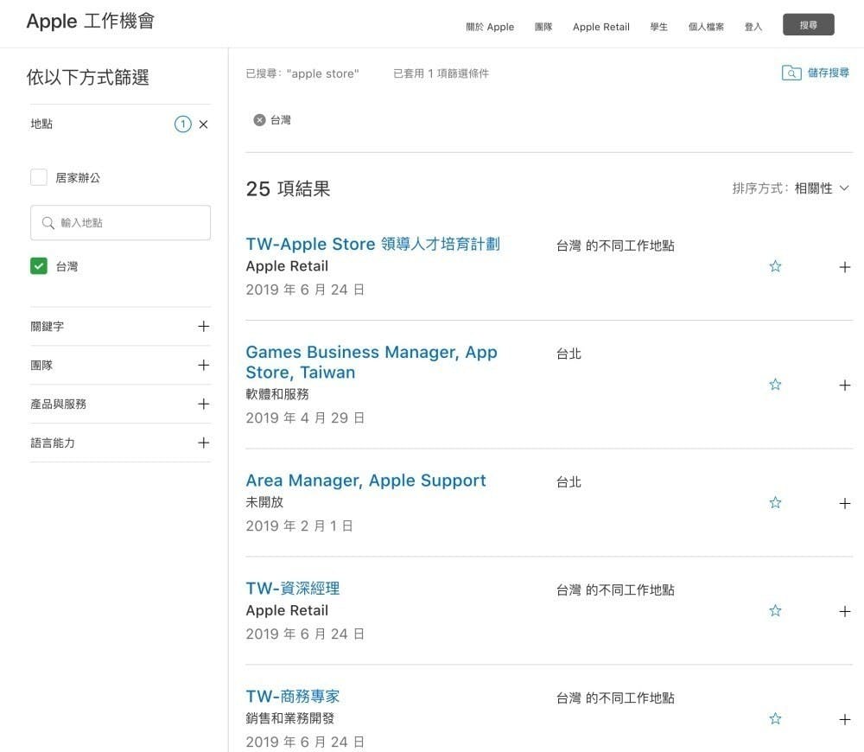Click the 搜尋 button in the header
This screenshot has height=752, width=864.
(809, 25)
